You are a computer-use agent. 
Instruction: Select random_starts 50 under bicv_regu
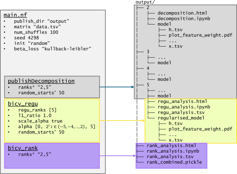click(41, 132)
